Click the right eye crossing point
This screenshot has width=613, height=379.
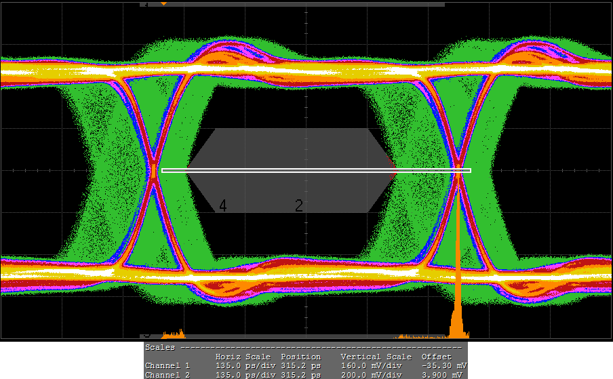[x=458, y=170]
